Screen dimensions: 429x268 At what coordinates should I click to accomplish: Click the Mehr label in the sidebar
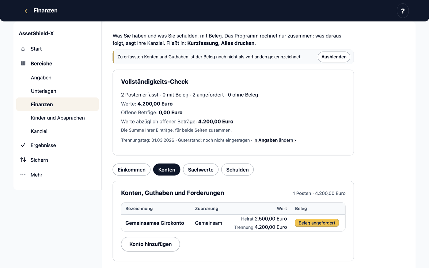click(36, 175)
